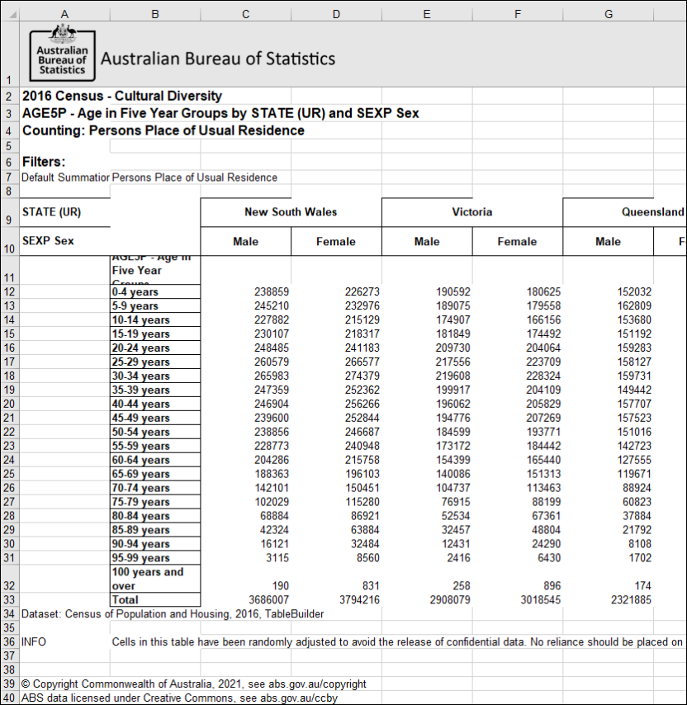687x705 pixels.
Task: Select column B header
Action: point(155,14)
